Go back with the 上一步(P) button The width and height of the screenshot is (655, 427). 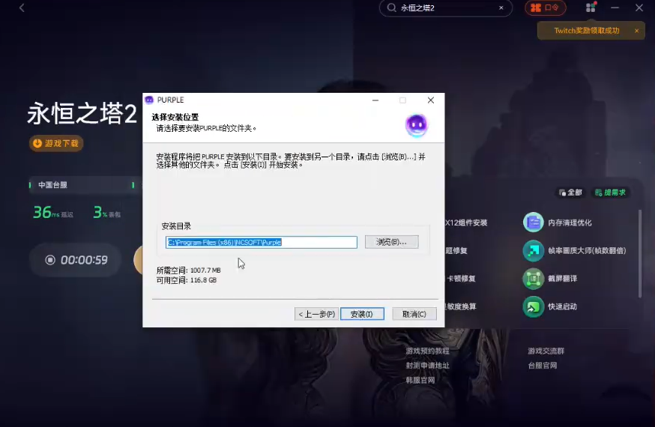[316, 314]
